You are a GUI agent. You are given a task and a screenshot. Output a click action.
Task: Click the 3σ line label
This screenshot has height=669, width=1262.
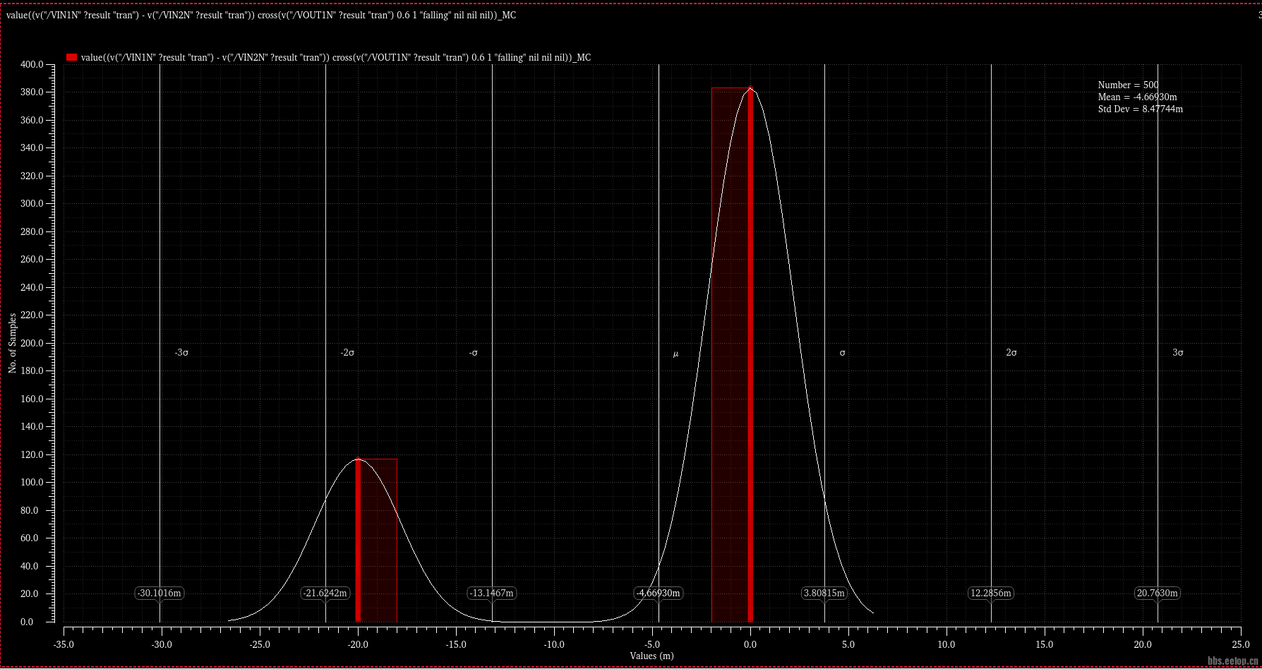(1178, 352)
